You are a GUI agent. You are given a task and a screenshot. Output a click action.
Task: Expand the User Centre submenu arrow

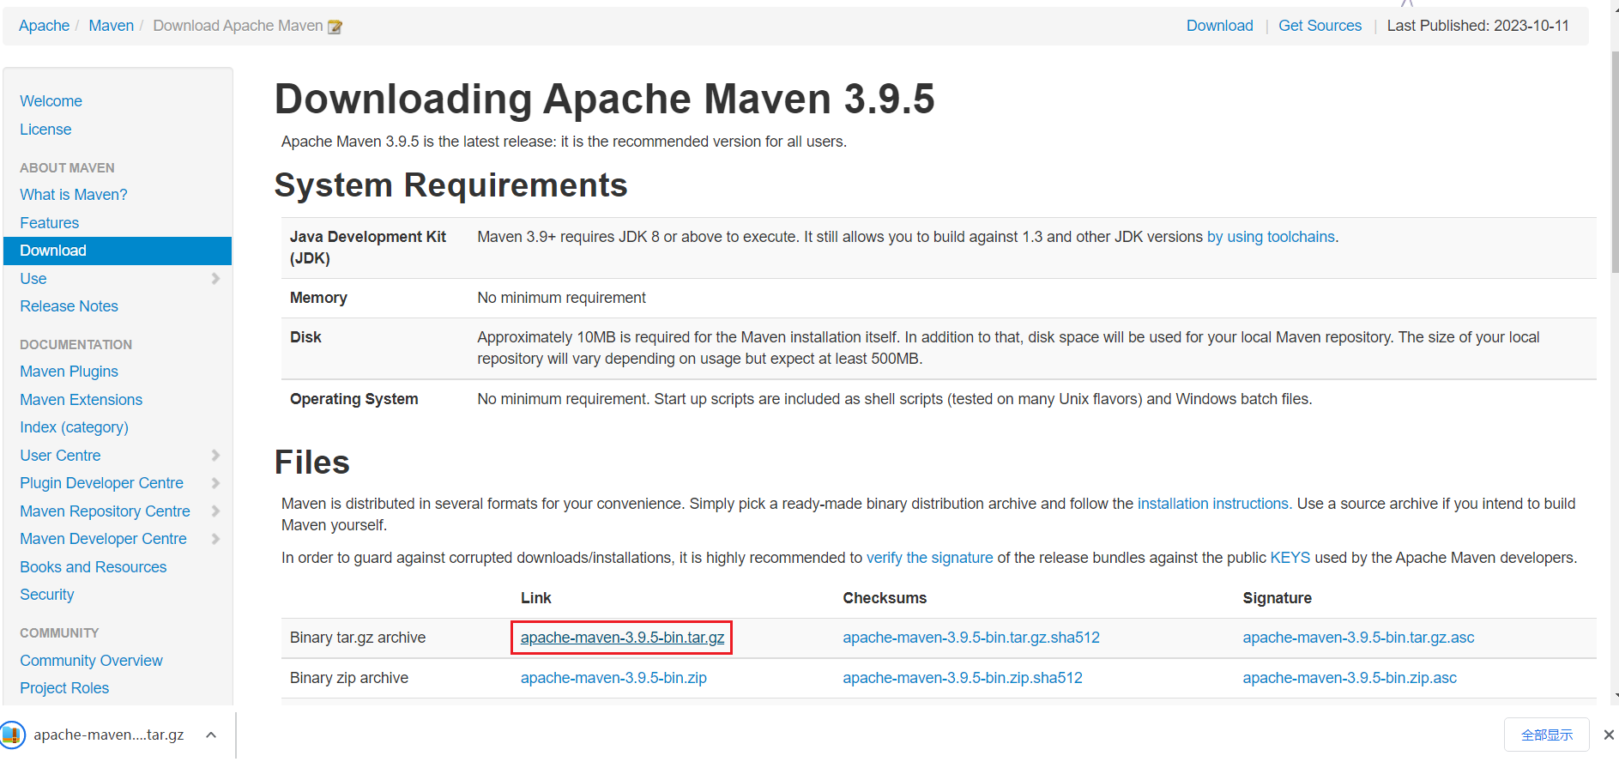[215, 456]
